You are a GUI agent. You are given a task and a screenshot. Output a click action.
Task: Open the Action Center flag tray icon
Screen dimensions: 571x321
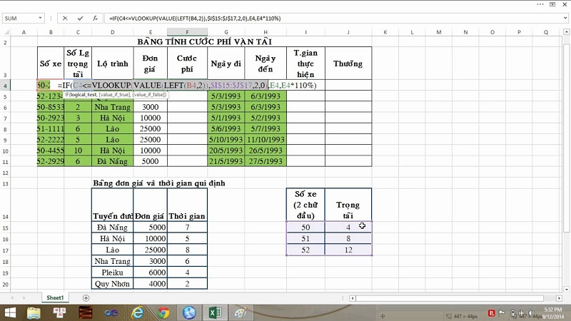502,313
